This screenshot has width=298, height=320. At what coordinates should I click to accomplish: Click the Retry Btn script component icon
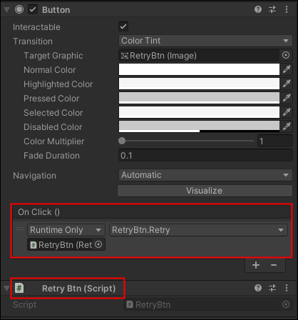[x=19, y=288]
